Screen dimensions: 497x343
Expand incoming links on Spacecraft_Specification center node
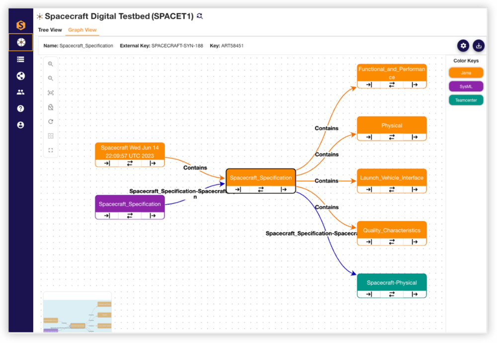(238, 189)
